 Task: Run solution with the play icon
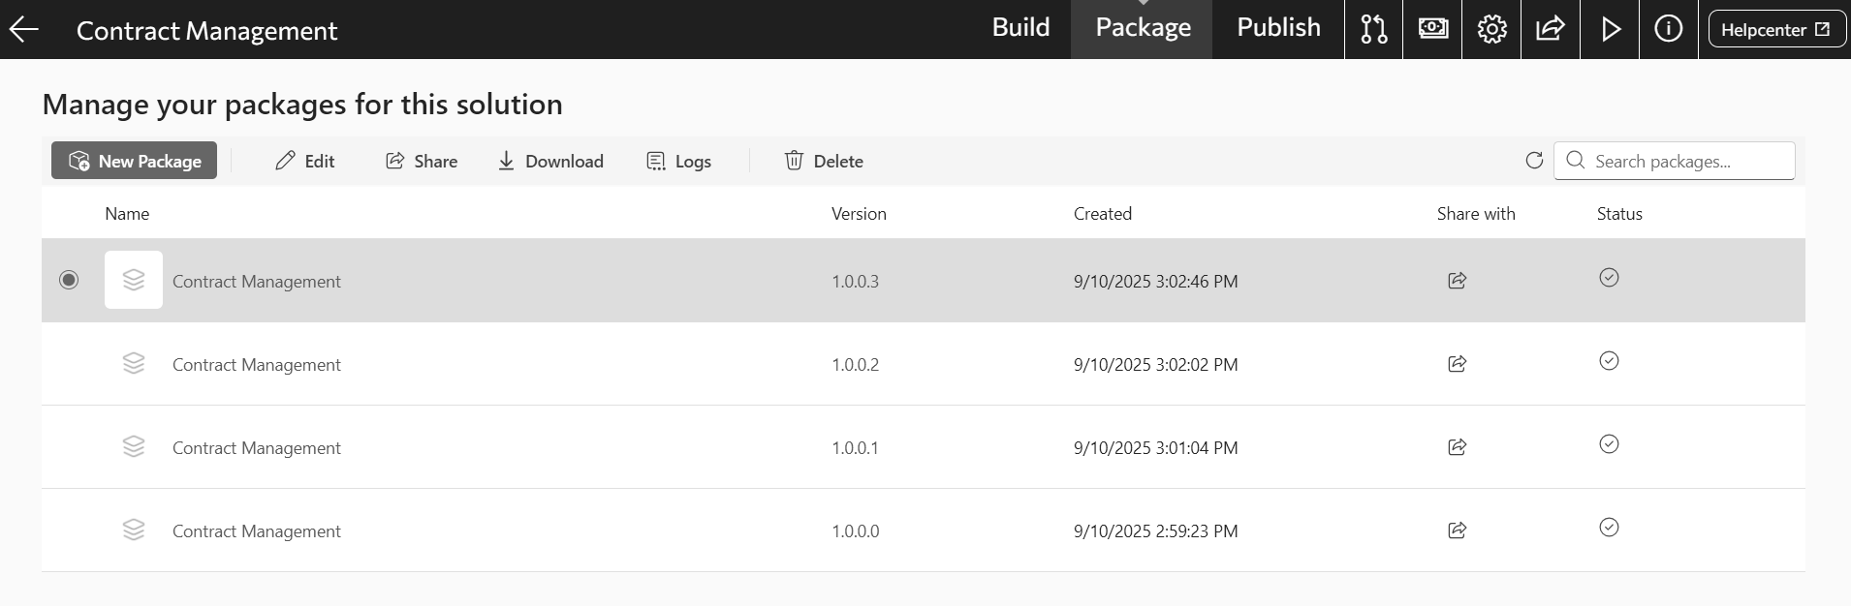pos(1610,29)
